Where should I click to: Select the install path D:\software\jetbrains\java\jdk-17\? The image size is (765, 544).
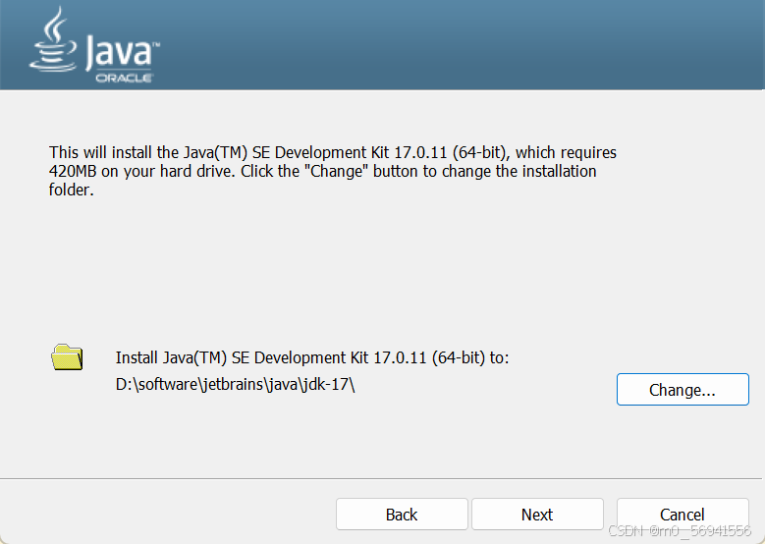(x=235, y=385)
